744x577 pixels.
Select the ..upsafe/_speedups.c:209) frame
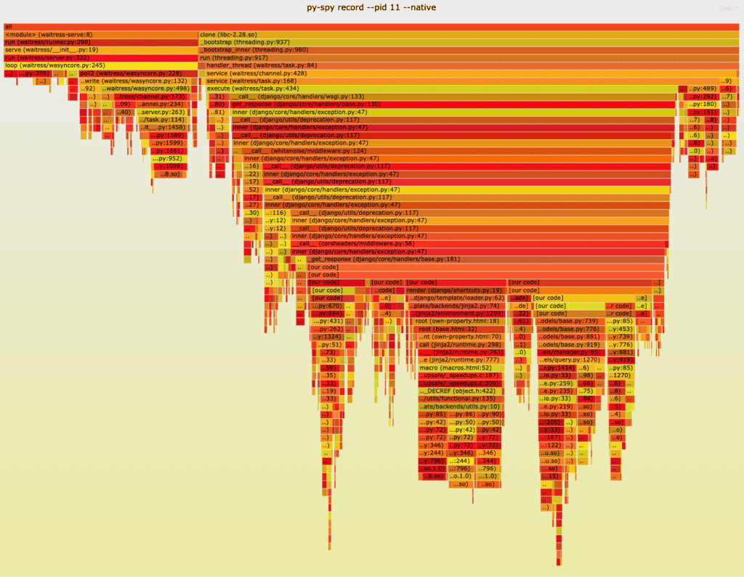[x=461, y=383]
